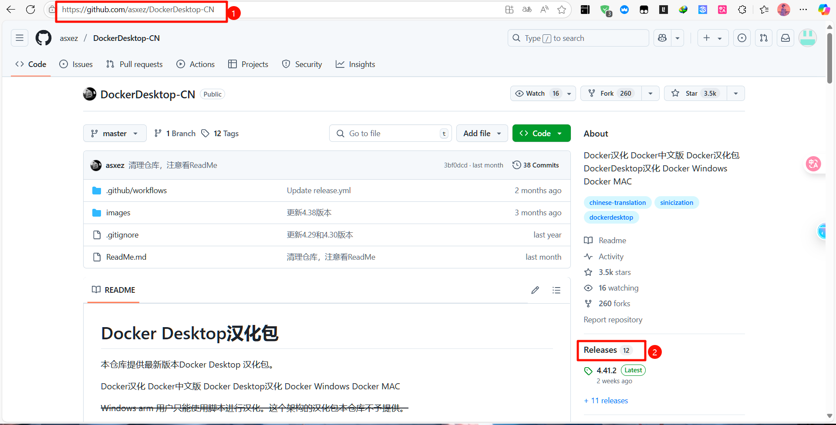Viewport: 836px width, 425px height.
Task: View the 38 Commits history
Action: coord(536,165)
